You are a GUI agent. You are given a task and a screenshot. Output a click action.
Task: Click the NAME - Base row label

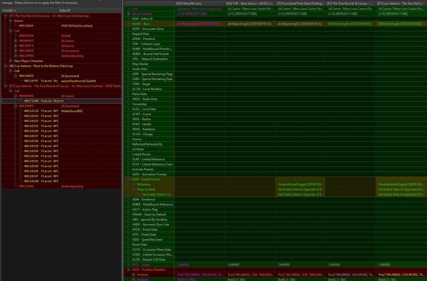point(141,24)
